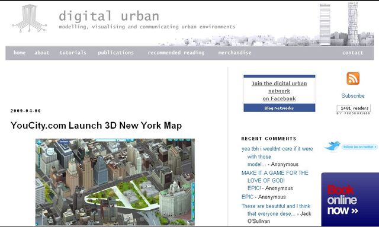Click the digital urban circuit-tower logo

(x=29, y=18)
